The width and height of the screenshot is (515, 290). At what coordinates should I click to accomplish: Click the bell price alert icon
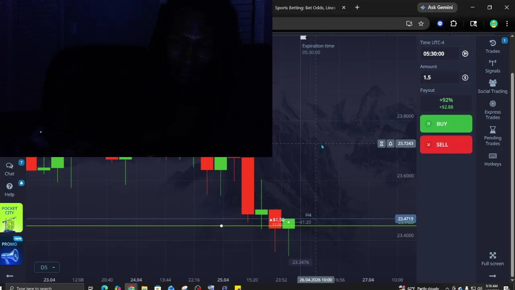[390, 143]
